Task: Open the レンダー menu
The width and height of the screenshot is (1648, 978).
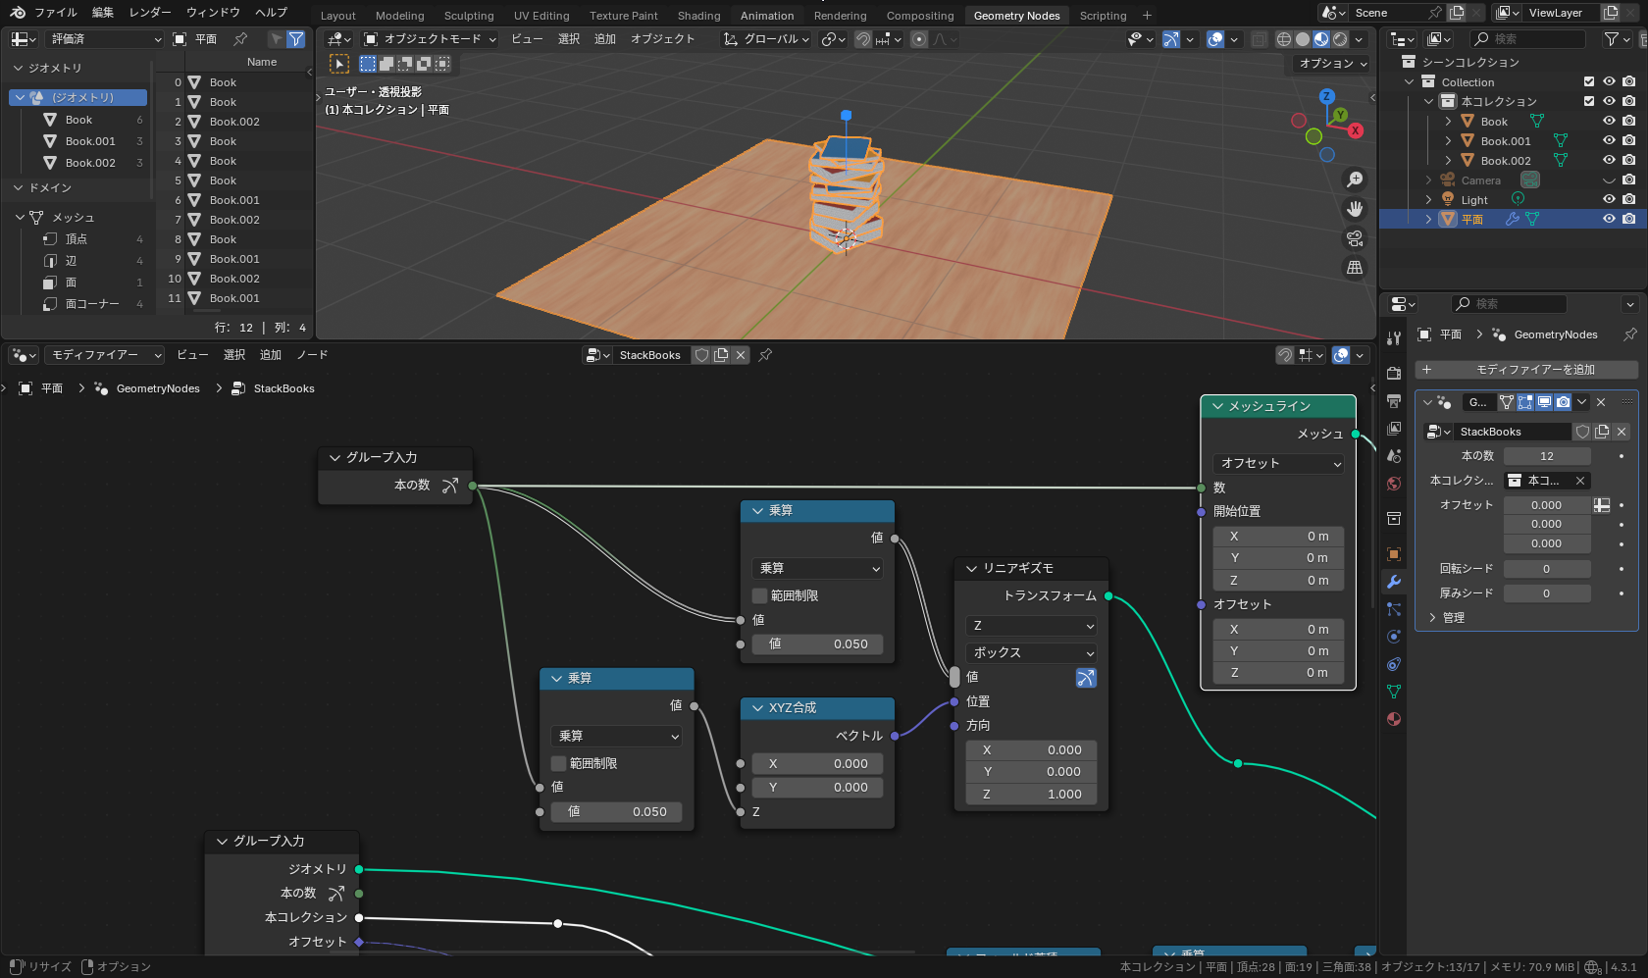Action: coord(150,13)
